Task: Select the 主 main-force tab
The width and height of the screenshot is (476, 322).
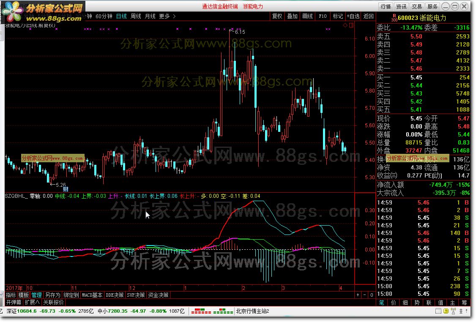Action: coord(453,302)
